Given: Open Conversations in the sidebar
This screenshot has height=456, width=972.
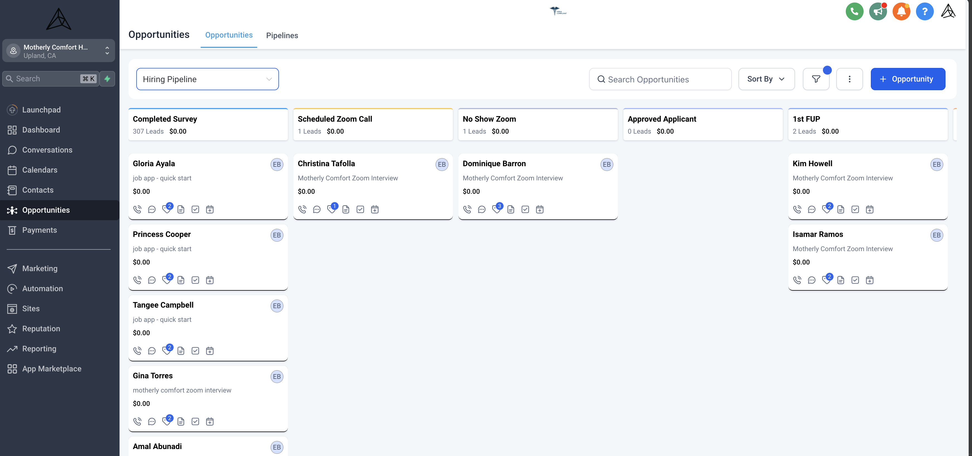Looking at the screenshot, I should coord(47,150).
